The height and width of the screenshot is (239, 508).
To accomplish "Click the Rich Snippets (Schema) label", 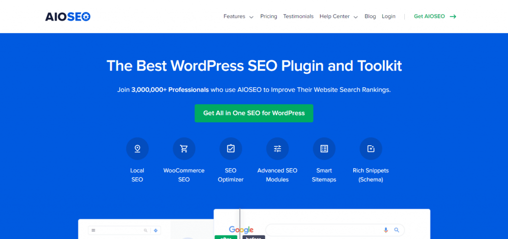I will click(371, 175).
